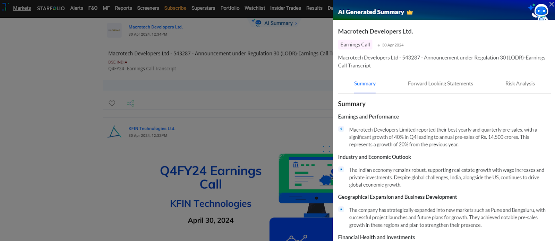Viewport: 555px width, 241px height.
Task: Open the Portfolio menu
Action: tap(230, 8)
